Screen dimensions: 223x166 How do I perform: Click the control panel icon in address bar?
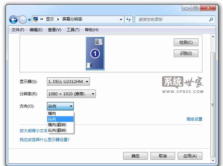tap(36, 19)
